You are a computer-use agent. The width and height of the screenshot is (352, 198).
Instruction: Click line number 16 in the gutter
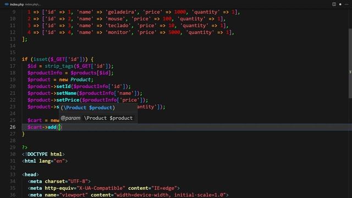tap(13, 59)
